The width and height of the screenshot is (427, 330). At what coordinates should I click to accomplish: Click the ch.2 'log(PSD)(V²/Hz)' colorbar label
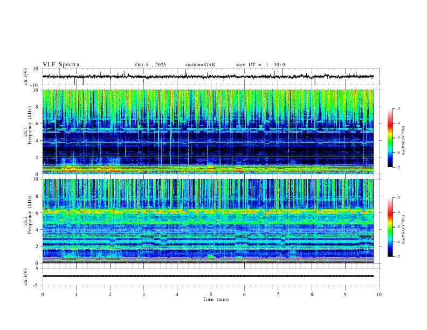click(404, 229)
